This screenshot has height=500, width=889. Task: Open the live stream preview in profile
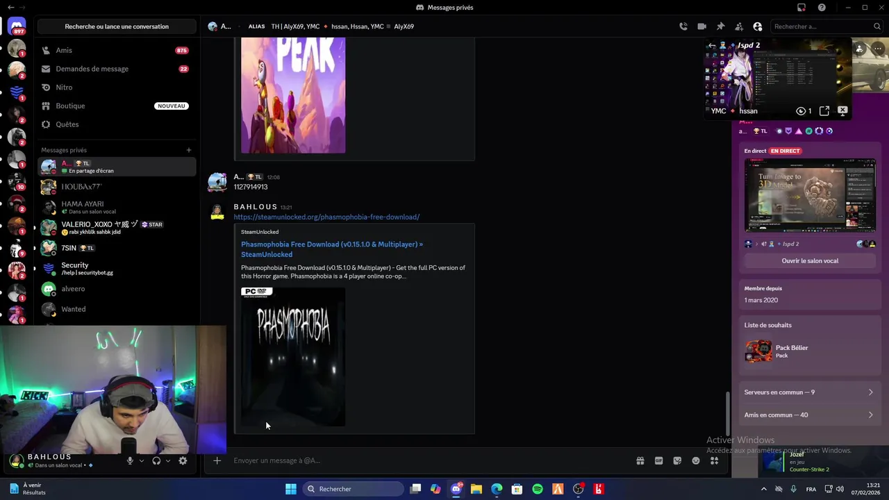pos(810,195)
